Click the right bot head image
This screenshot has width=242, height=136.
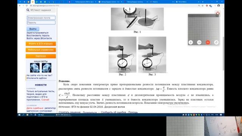[47, 68]
